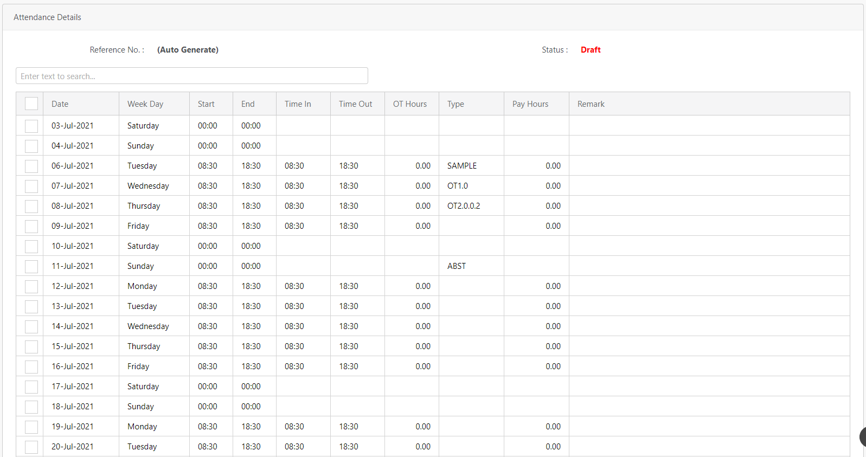Select checkbox for 18-Jul-2021 Sunday
The height and width of the screenshot is (457, 866).
(31, 407)
